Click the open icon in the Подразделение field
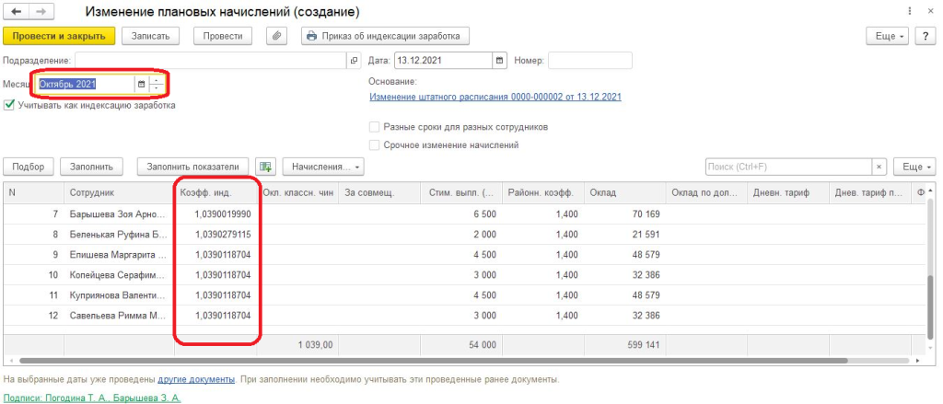The height and width of the screenshot is (404, 943). click(x=355, y=61)
